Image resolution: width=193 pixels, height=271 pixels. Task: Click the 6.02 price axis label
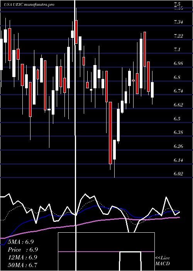(x=178, y=174)
